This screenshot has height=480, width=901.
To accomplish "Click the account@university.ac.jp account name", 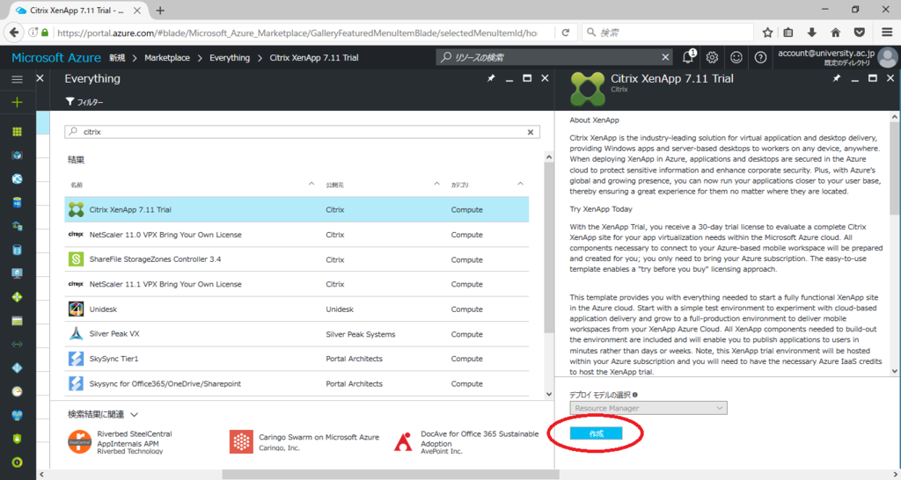I will [826, 53].
